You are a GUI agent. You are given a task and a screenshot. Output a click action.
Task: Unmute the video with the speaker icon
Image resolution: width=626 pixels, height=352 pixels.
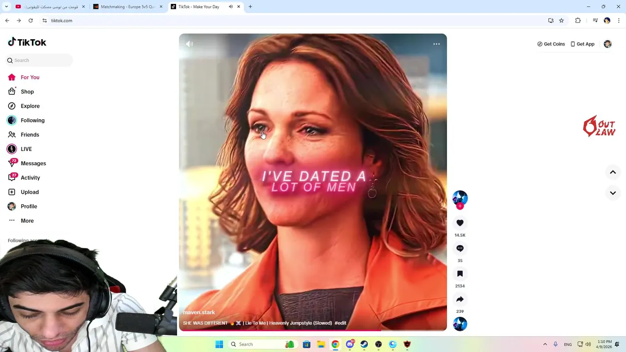[189, 44]
